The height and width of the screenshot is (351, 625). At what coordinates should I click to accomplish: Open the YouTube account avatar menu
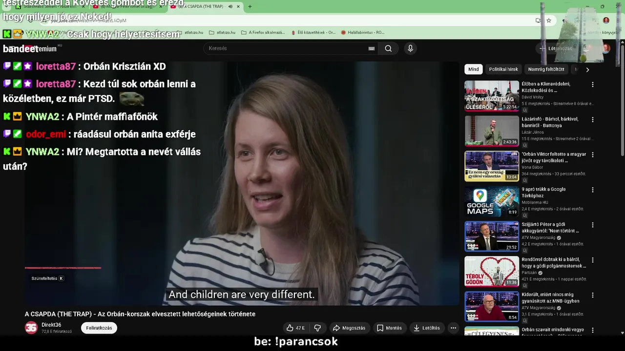606,48
